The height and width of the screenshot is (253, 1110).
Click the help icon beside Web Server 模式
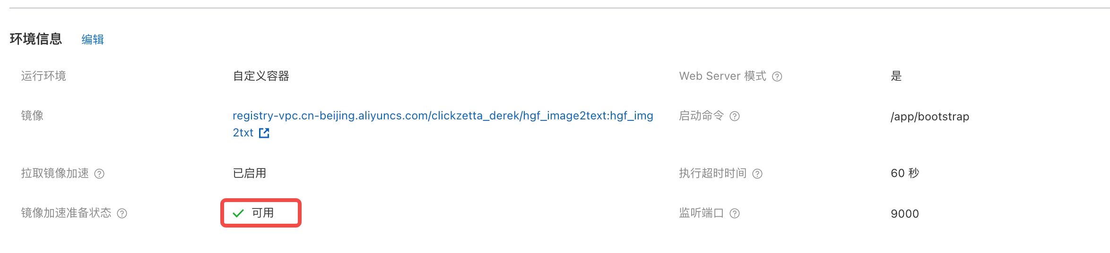[x=777, y=76]
